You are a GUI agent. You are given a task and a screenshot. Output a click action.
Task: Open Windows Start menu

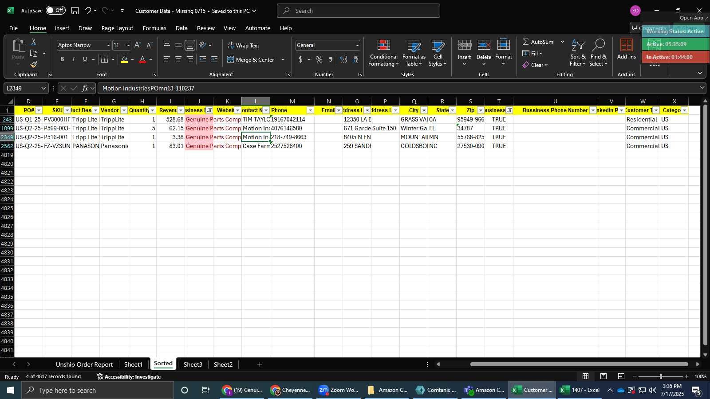pos(11,390)
